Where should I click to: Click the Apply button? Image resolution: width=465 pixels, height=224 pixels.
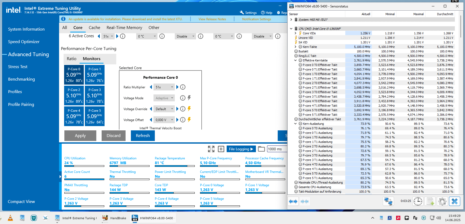[x=80, y=136]
